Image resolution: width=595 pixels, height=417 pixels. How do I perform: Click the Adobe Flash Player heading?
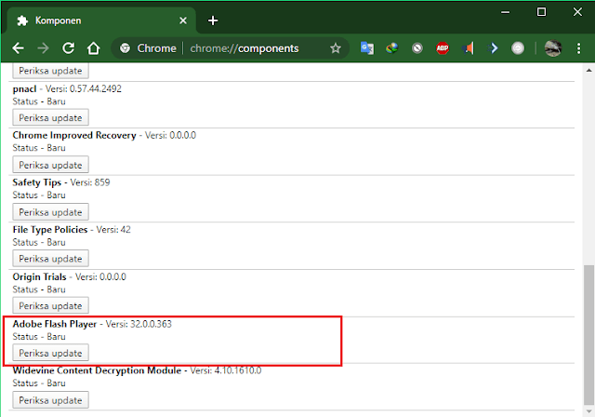(x=55, y=324)
